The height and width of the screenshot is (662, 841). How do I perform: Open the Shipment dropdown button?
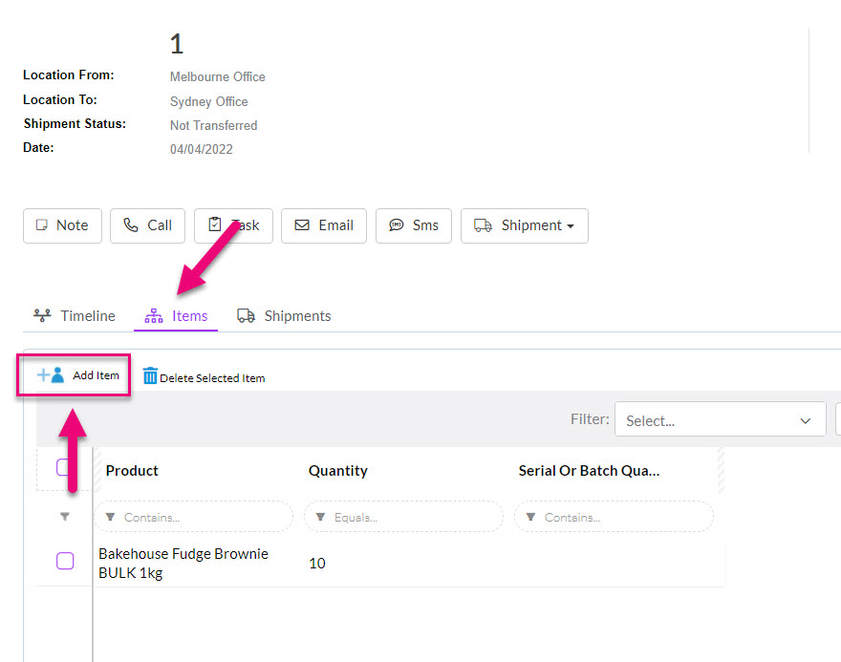point(525,225)
